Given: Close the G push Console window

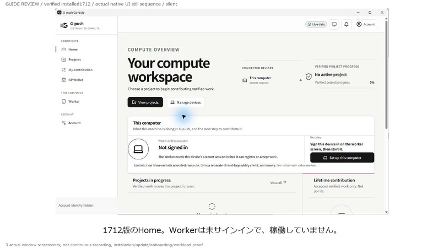Looking at the screenshot, I should 382,13.
